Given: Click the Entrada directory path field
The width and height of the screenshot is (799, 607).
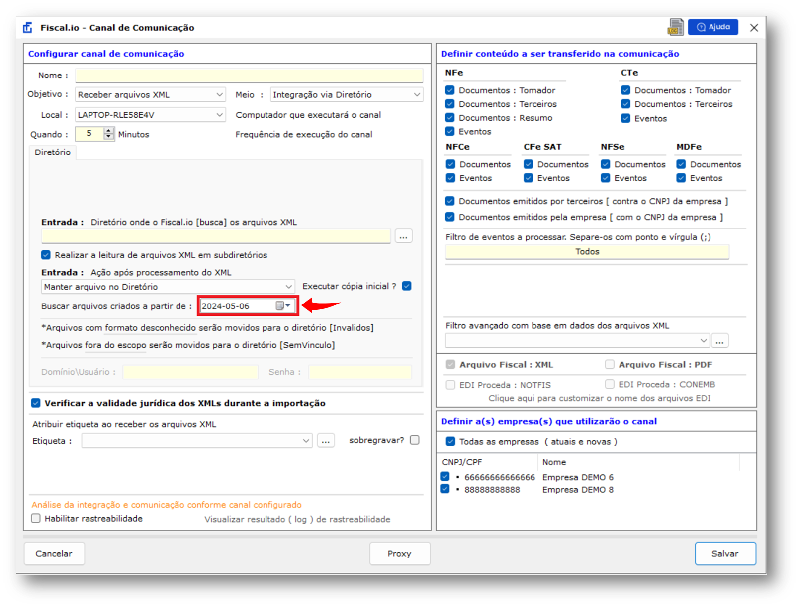Looking at the screenshot, I should click(216, 236).
